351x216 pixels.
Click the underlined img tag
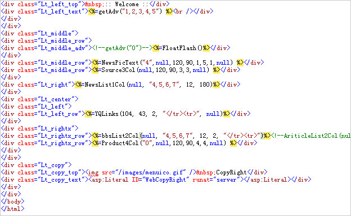point(93,173)
